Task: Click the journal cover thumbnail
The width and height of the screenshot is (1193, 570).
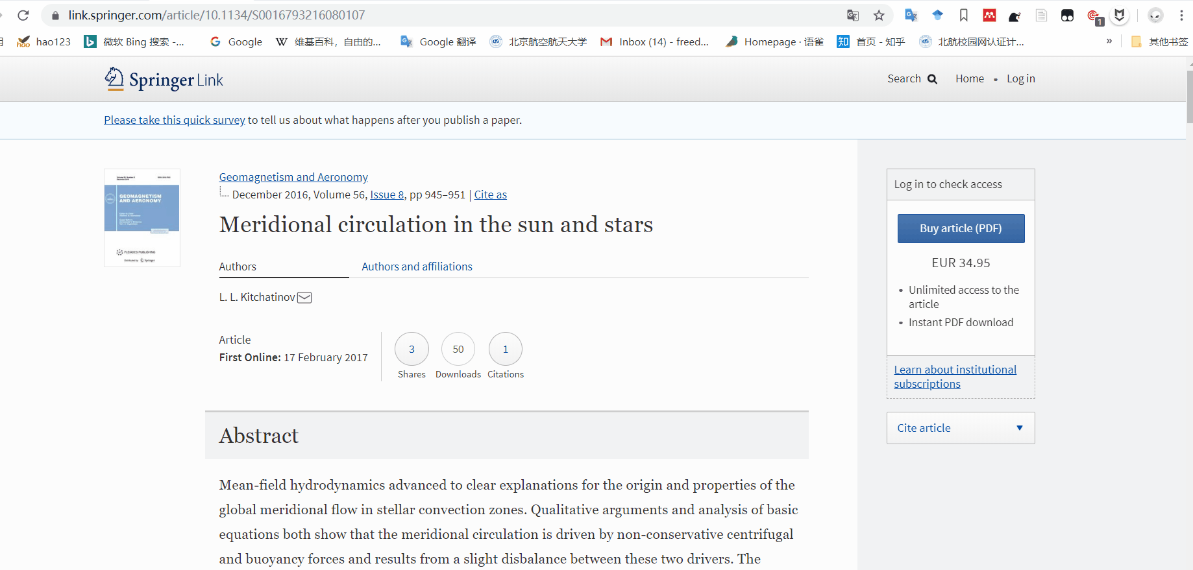Action: (x=142, y=218)
